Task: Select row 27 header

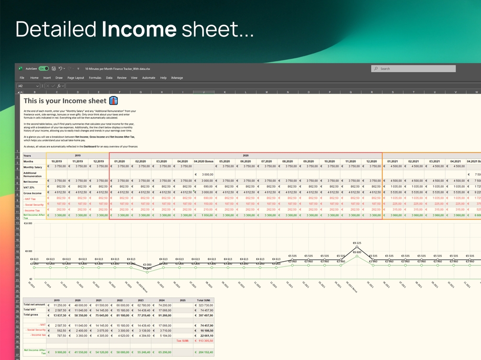Action: [x=18, y=302]
